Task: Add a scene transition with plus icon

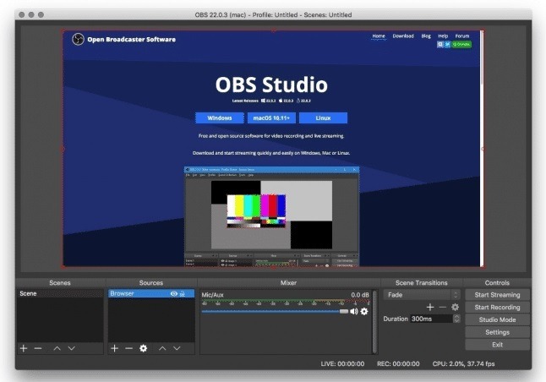Action: [430, 307]
